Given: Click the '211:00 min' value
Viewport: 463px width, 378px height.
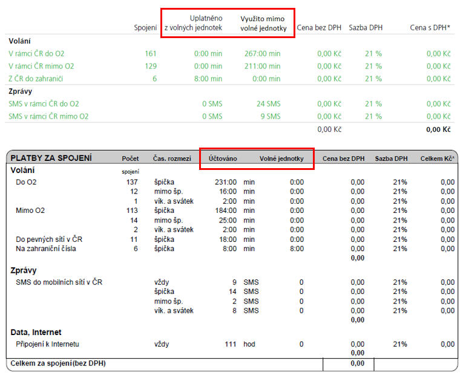Looking at the screenshot, I should tap(261, 66).
